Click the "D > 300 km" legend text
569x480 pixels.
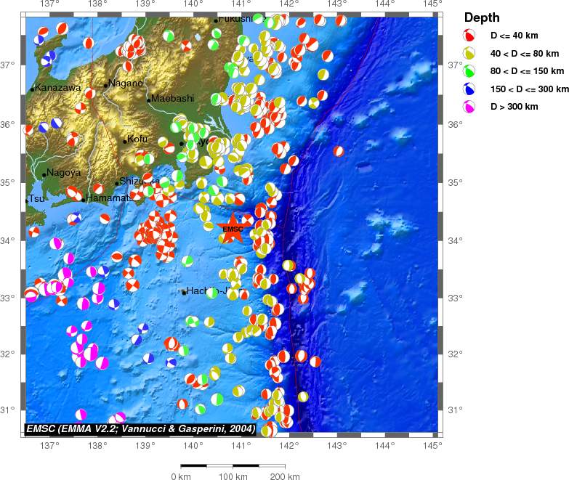coord(514,106)
